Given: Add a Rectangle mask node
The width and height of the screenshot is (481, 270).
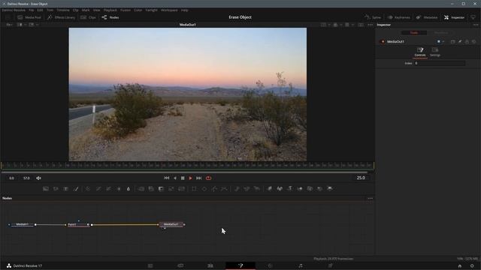Looking at the screenshot, I should (194, 189).
